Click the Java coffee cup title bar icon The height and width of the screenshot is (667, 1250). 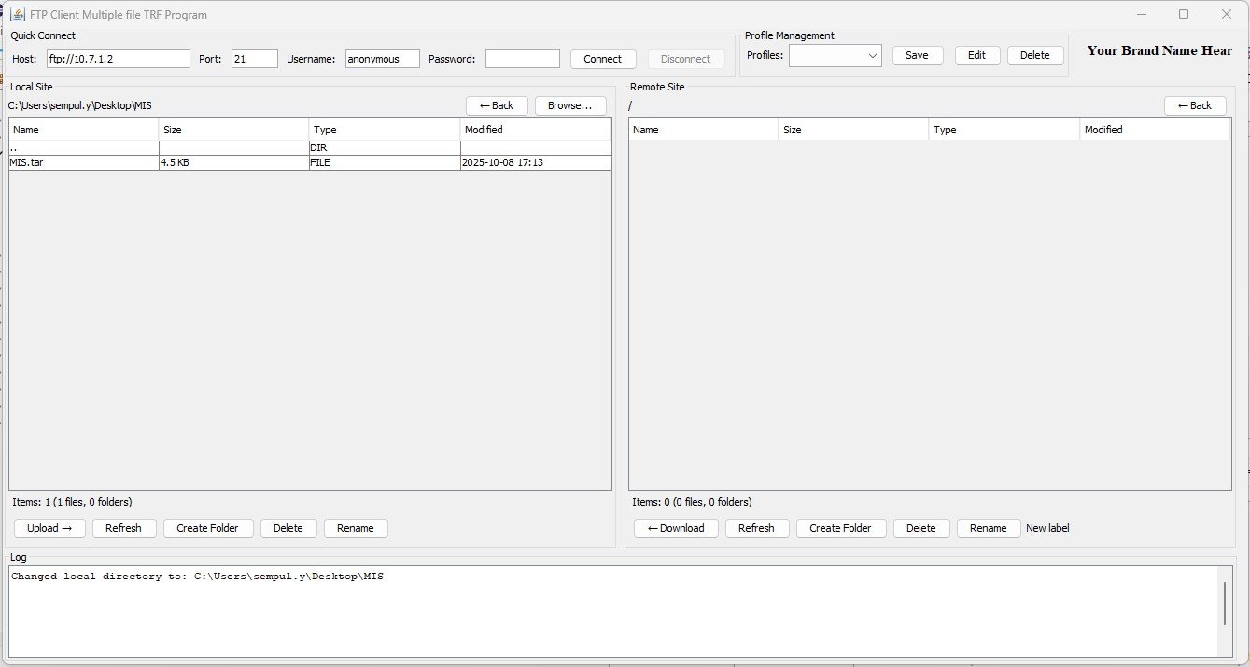click(x=17, y=14)
